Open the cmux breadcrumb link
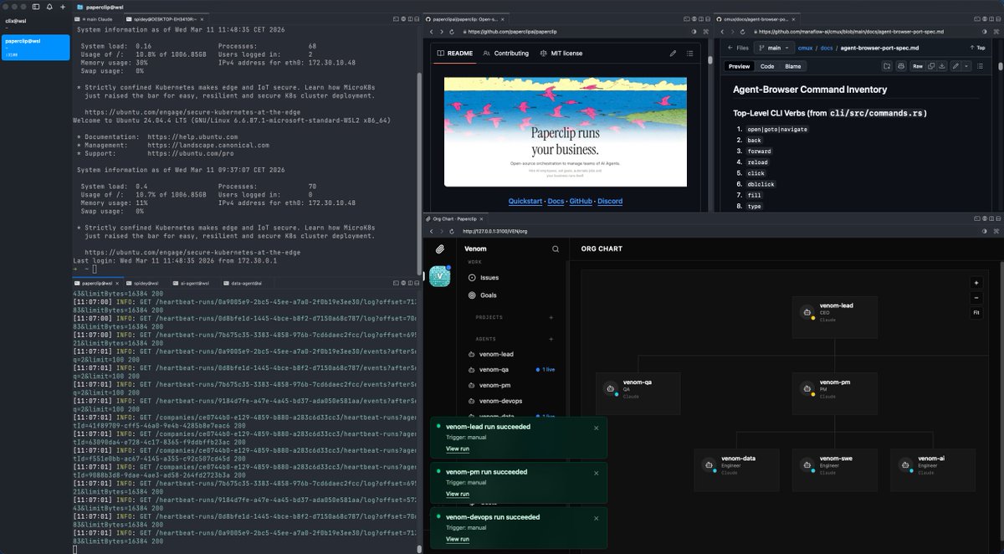The height and width of the screenshot is (554, 1004). pyautogui.click(x=805, y=48)
